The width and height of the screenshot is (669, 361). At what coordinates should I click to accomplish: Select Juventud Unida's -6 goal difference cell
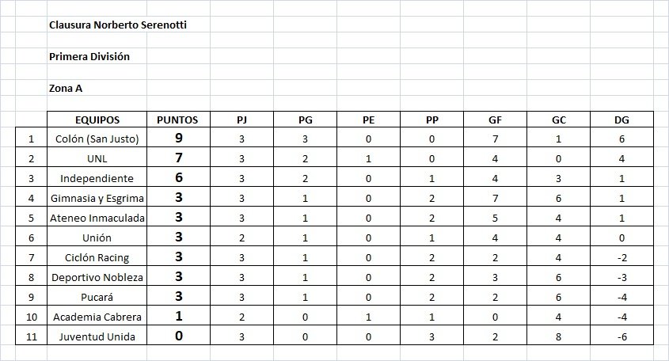621,336
